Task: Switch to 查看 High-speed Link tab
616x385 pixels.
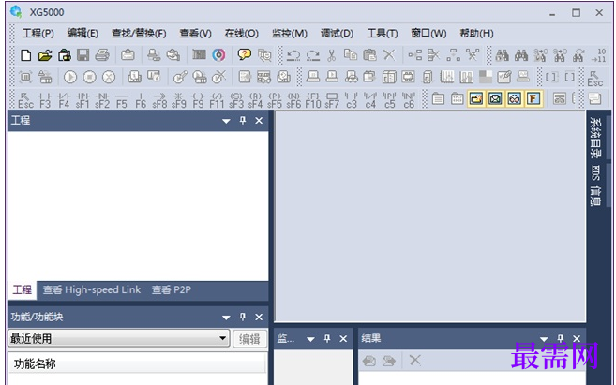Action: pyautogui.click(x=92, y=290)
